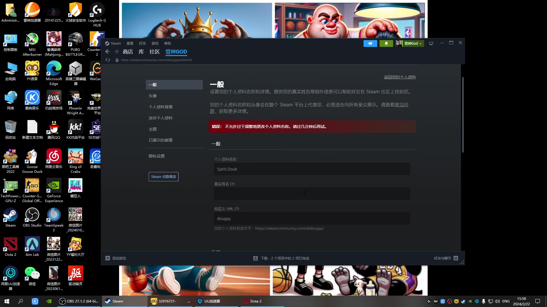
Task: Click 好友与聊天 label at bottom right
Action: 442,258
